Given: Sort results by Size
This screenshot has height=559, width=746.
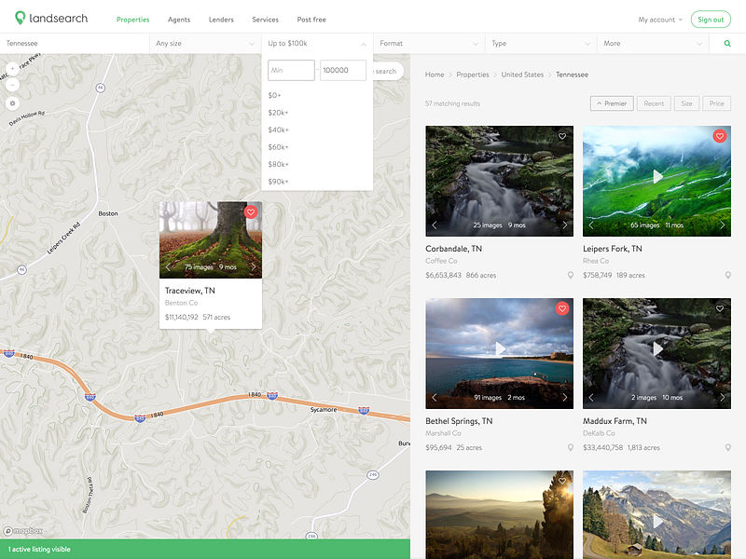Looking at the screenshot, I should click(x=686, y=103).
